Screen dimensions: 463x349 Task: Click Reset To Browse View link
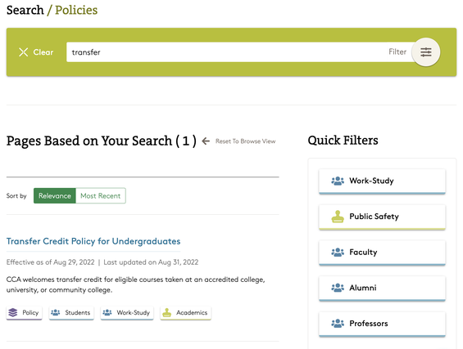coord(245,141)
